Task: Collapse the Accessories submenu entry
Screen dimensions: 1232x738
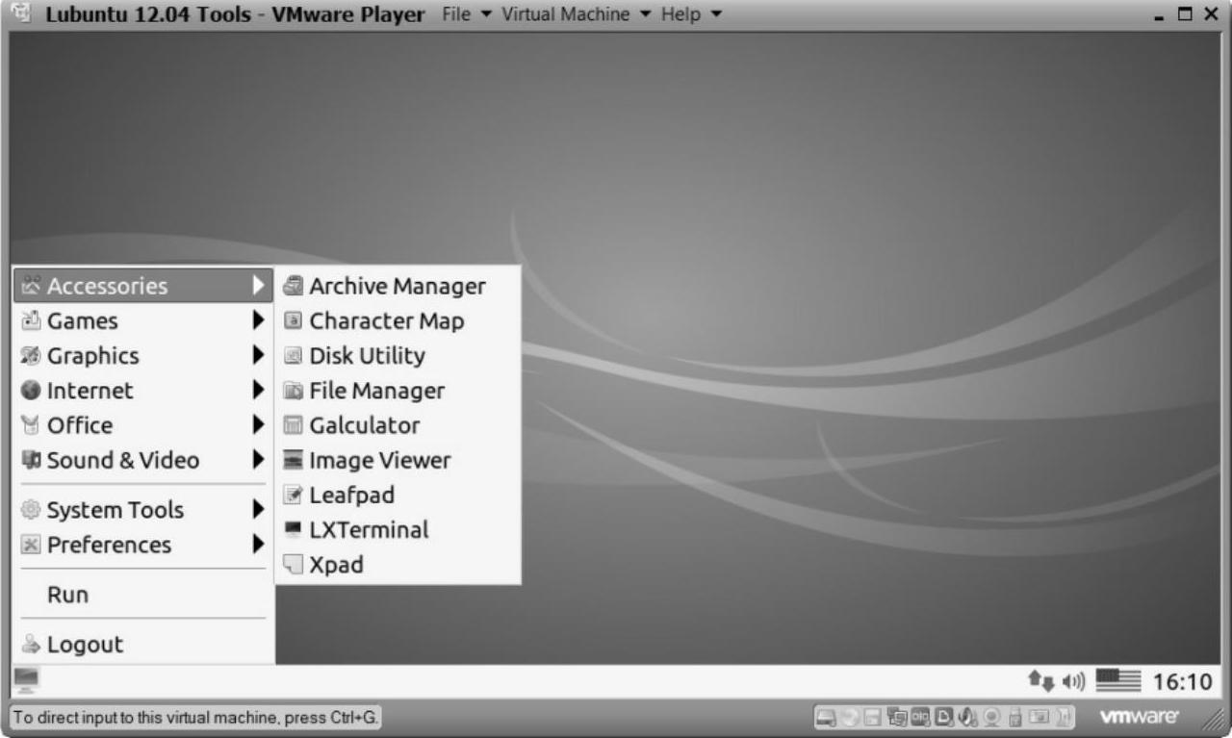Action: (x=143, y=286)
